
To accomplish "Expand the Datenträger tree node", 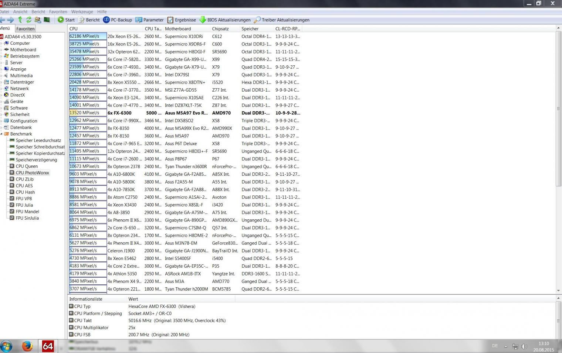I will 1,82.
